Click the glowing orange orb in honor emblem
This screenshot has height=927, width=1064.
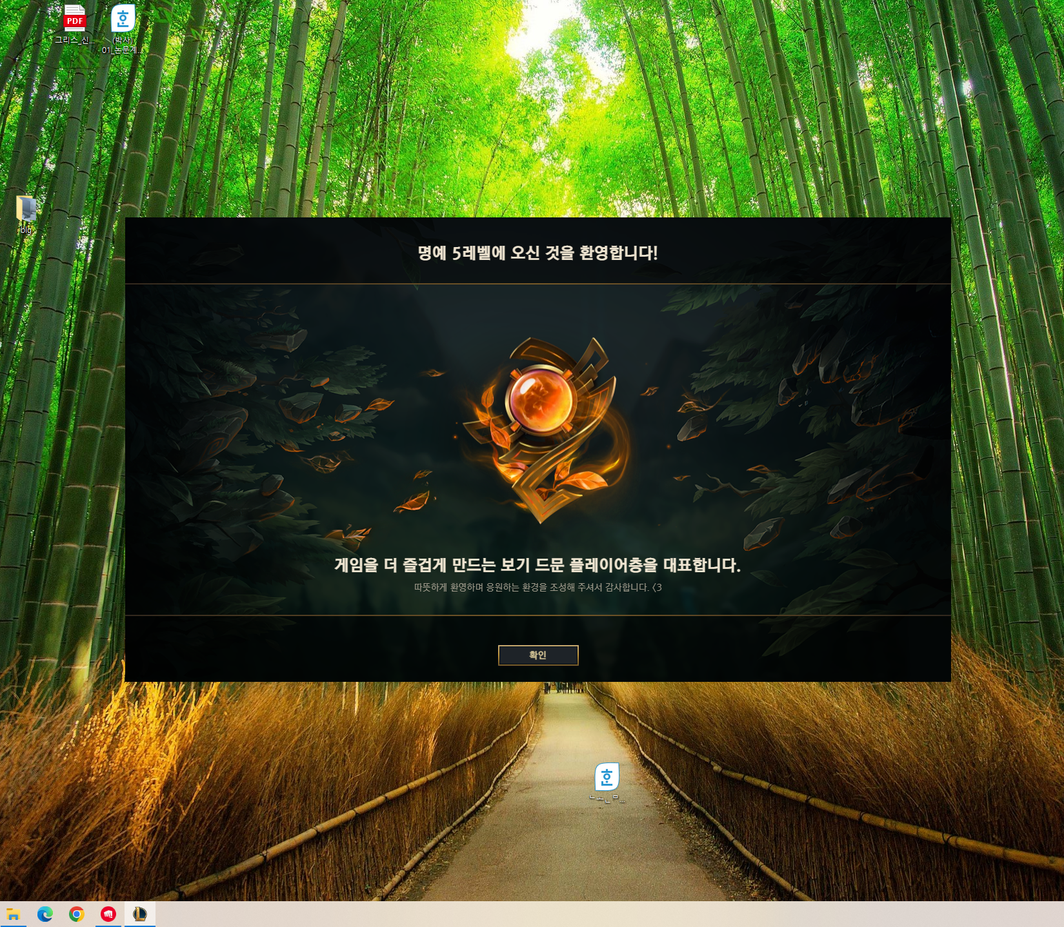(540, 401)
